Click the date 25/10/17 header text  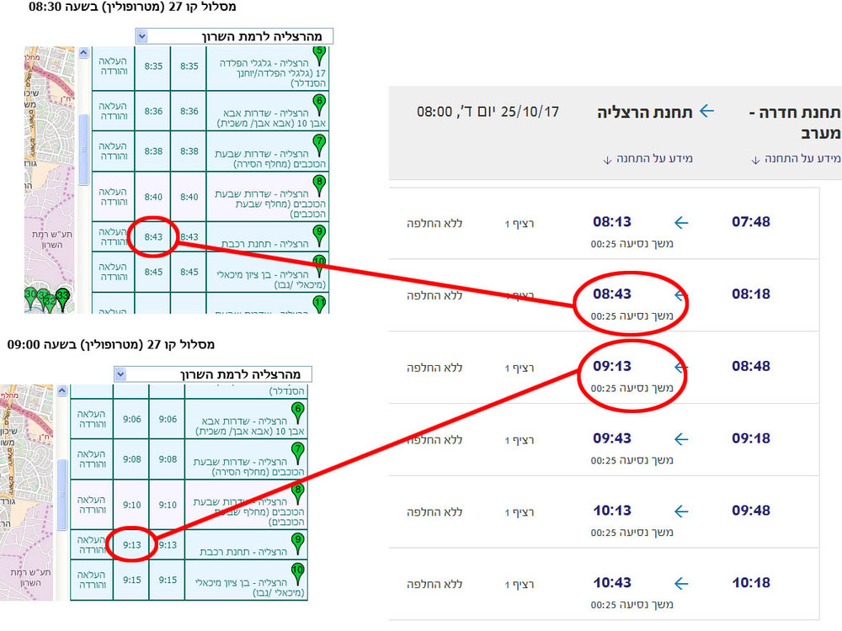tap(530, 112)
